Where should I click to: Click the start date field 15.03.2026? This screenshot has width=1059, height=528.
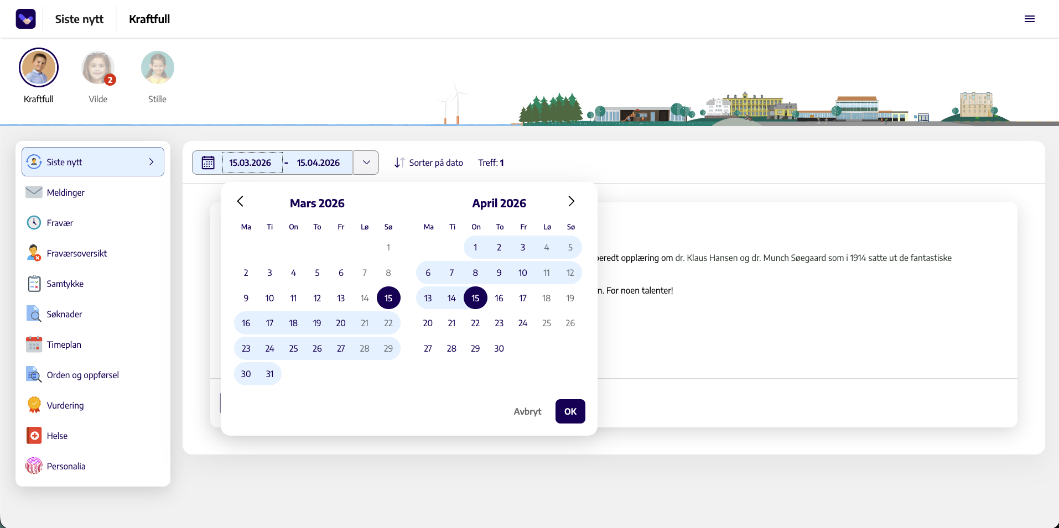[252, 163]
